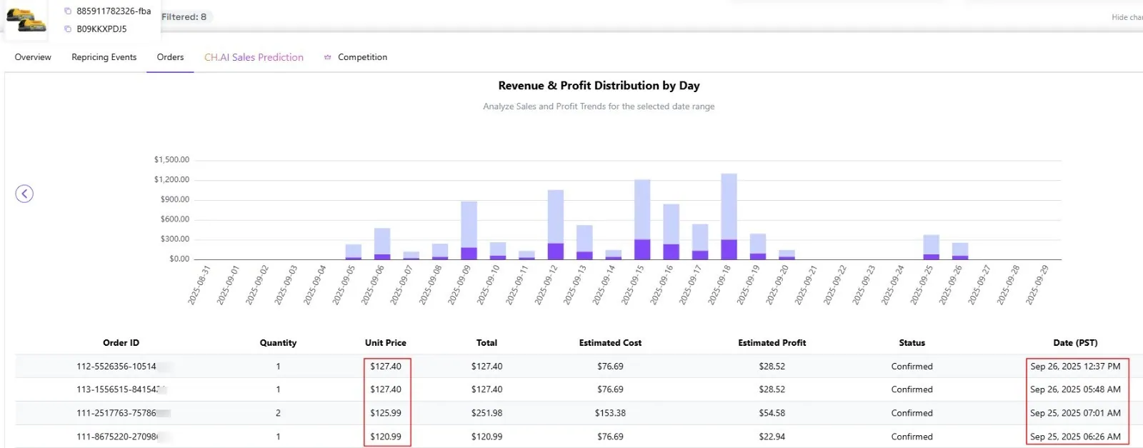Sort by Unit Price column header
This screenshot has width=1143, height=448.
tap(386, 343)
